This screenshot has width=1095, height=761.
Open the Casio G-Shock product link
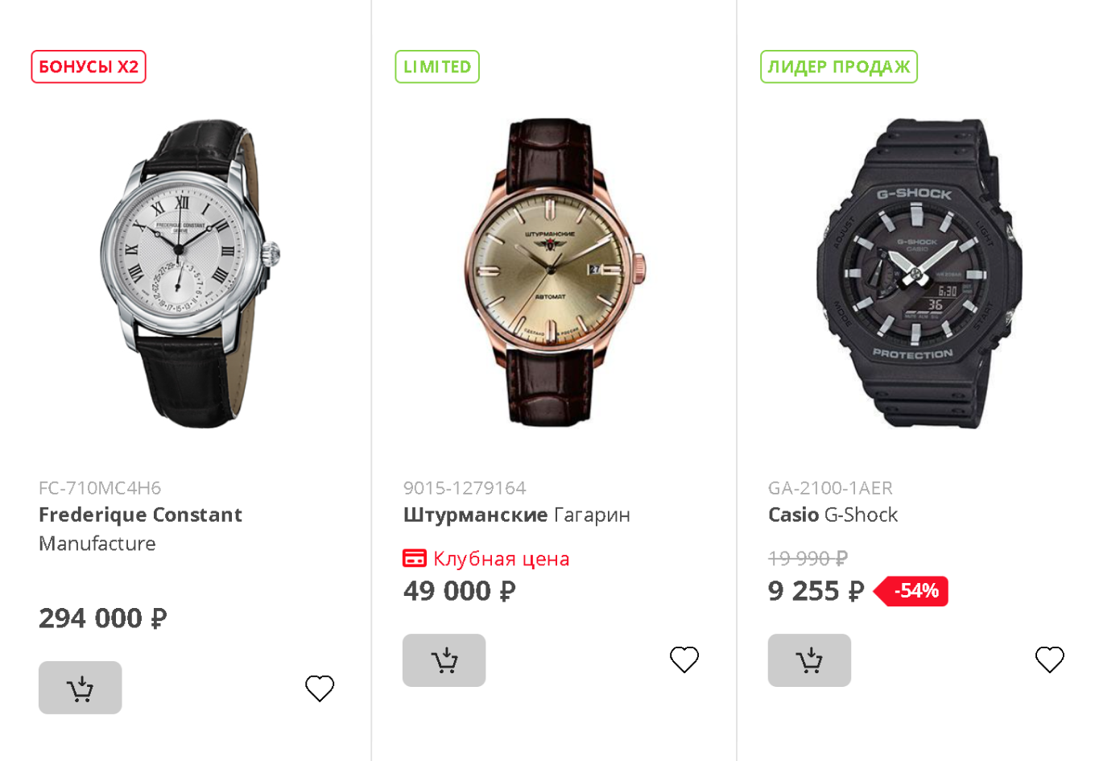(x=833, y=515)
